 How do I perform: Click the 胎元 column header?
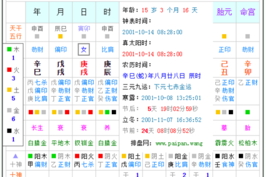tap(224, 12)
